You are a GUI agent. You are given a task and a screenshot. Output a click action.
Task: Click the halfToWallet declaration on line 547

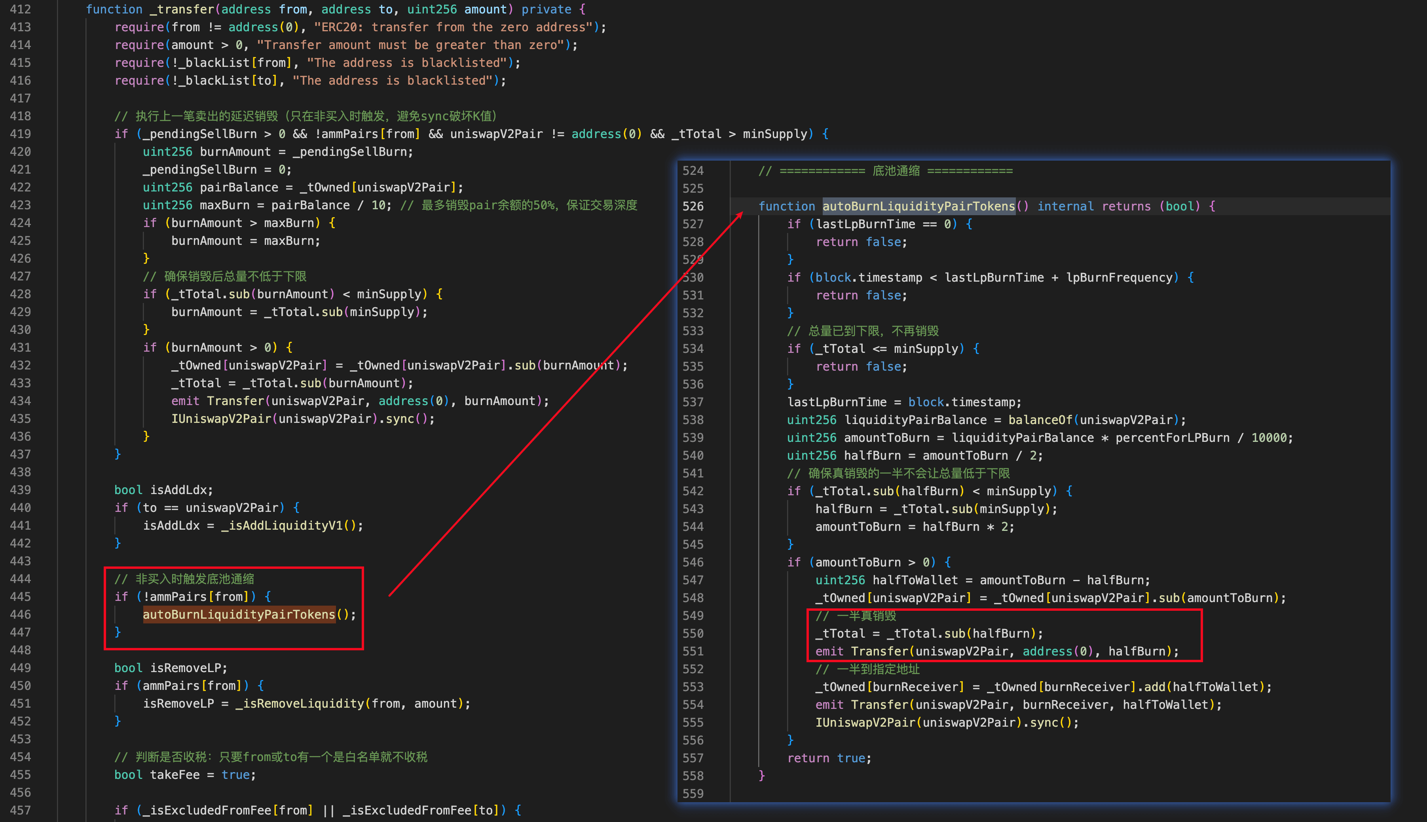coord(915,580)
